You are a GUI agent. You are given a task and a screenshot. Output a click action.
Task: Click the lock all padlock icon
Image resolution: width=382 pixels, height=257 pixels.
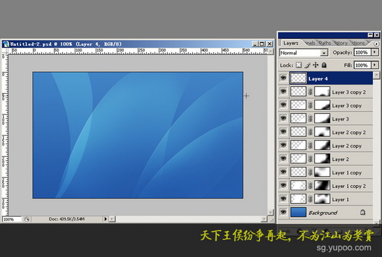click(x=324, y=65)
